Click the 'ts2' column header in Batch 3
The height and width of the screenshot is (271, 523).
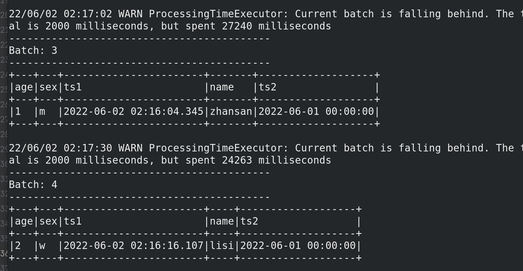268,87
